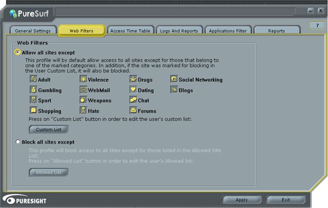
Task: Click the Forums category label
Action: [x=147, y=111]
